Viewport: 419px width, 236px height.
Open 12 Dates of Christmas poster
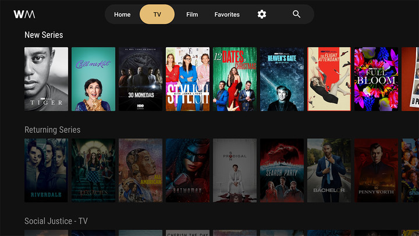click(235, 79)
